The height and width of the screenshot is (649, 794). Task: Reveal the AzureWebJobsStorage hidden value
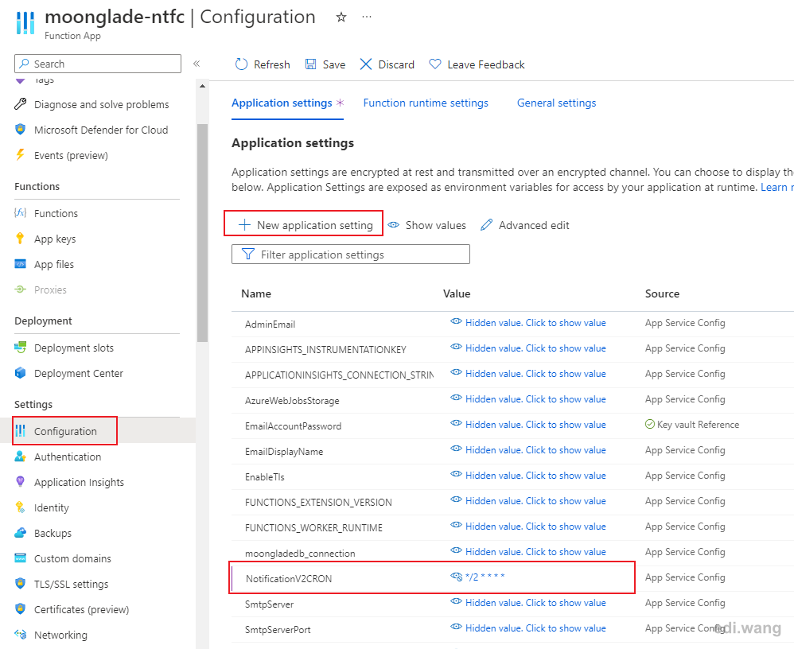tap(528, 399)
